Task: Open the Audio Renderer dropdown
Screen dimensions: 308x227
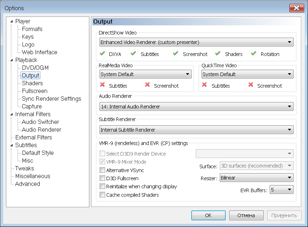Action: (197, 107)
